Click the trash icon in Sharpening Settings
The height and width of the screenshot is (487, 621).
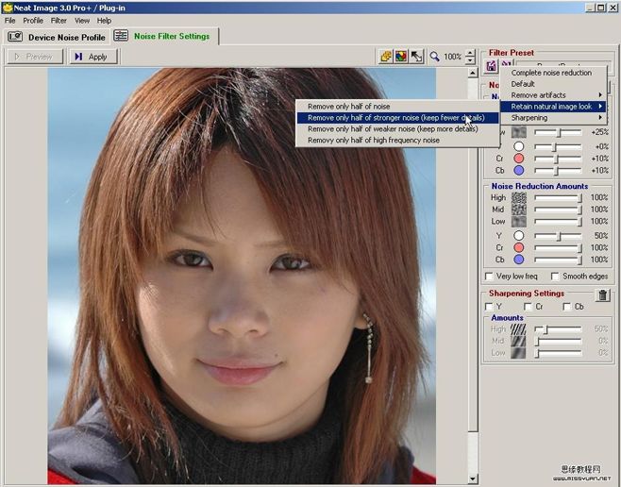click(x=602, y=295)
